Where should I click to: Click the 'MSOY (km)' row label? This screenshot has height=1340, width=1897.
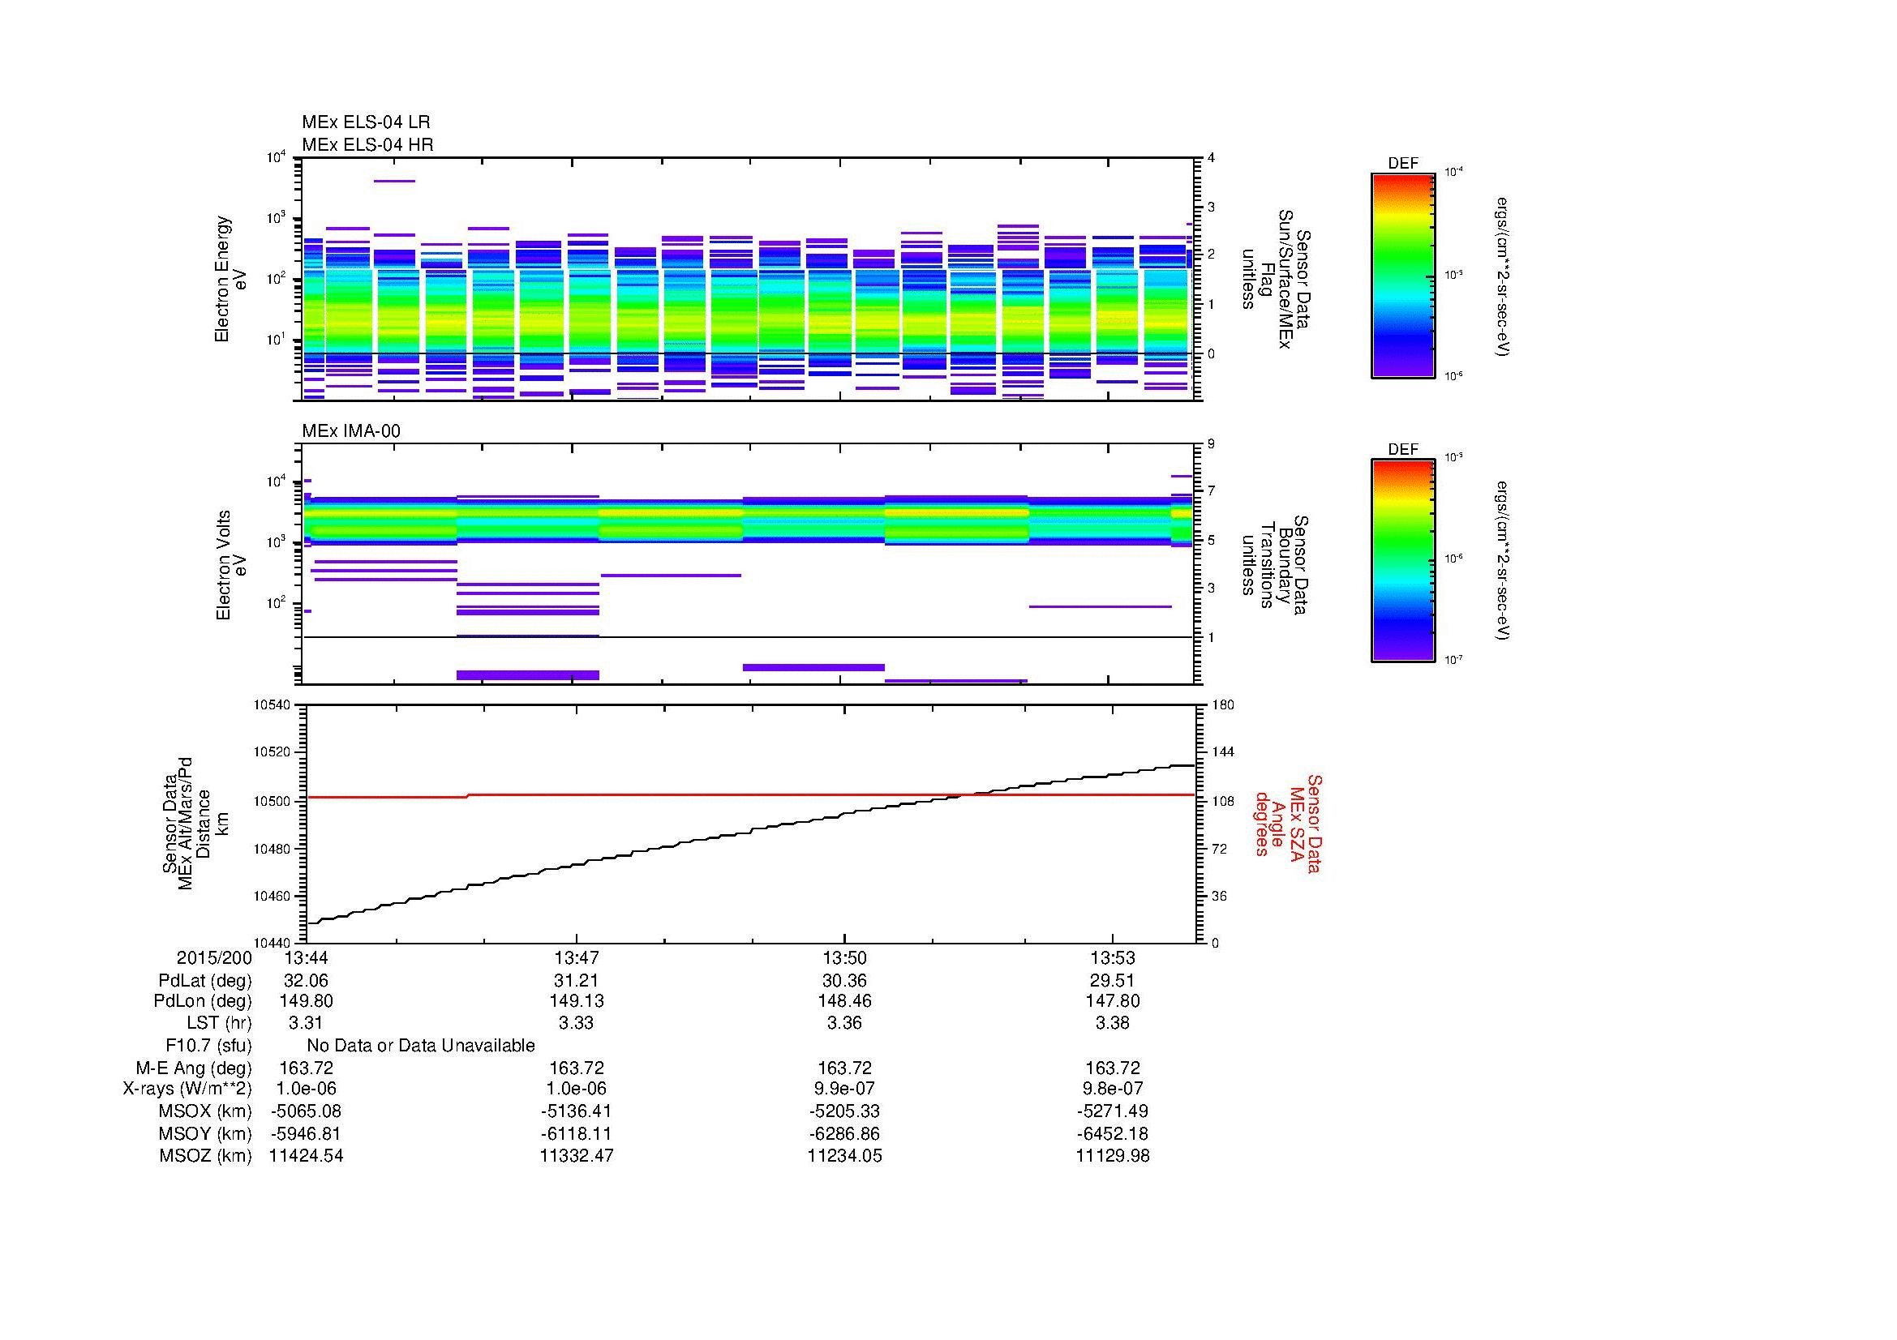point(205,1133)
